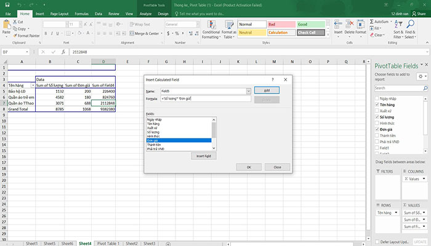Uncheck the Đơn giá field checkbox
Screen dimensions: 431x246
click(377, 129)
